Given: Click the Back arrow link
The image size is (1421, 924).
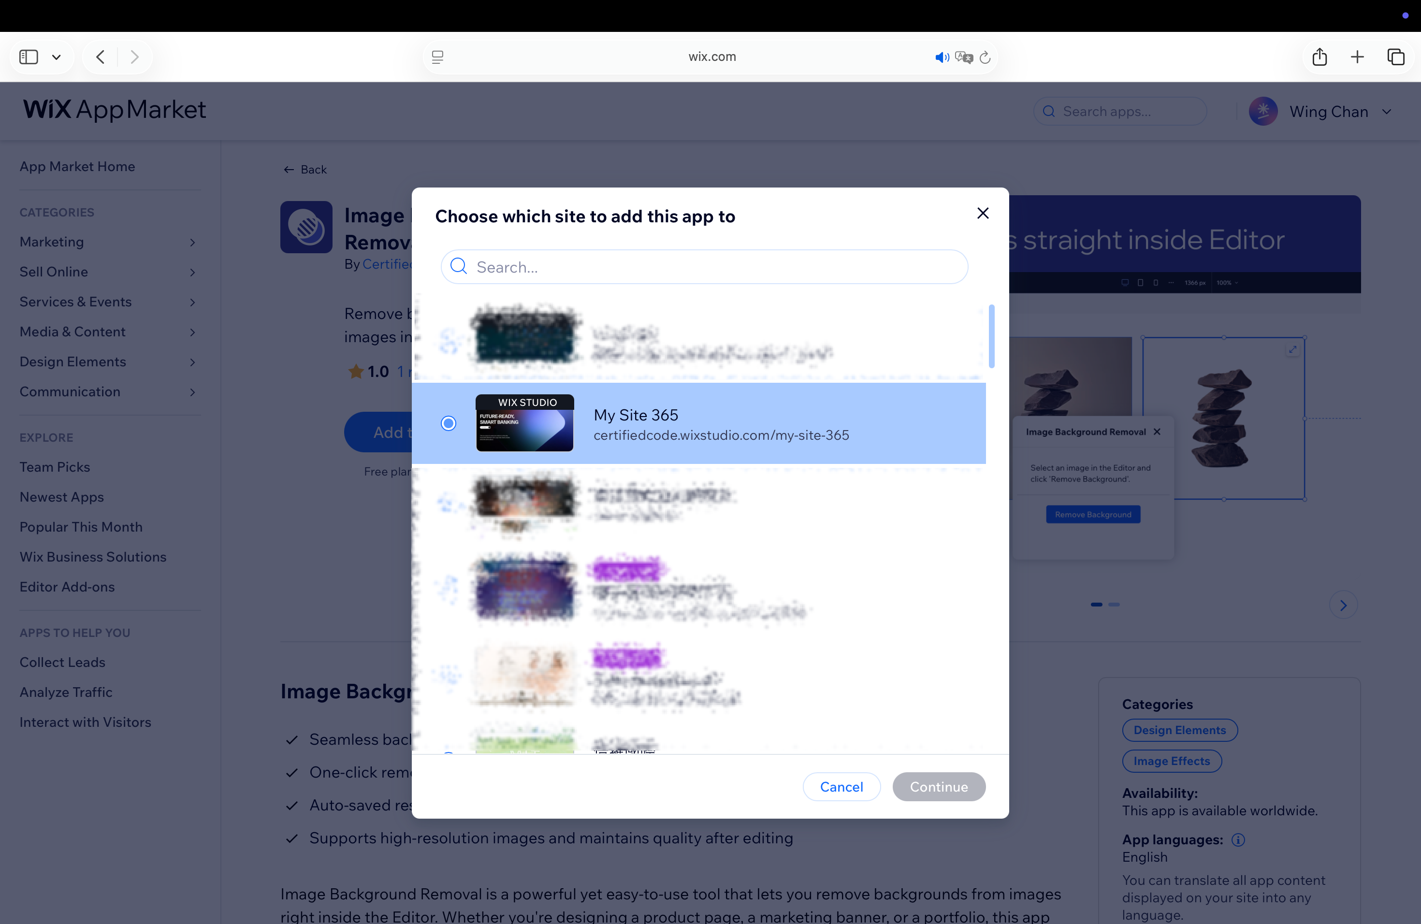Looking at the screenshot, I should [x=304, y=169].
